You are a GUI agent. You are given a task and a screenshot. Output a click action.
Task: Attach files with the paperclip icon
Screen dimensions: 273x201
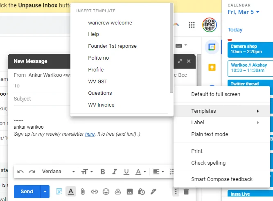pyautogui.click(x=83, y=192)
